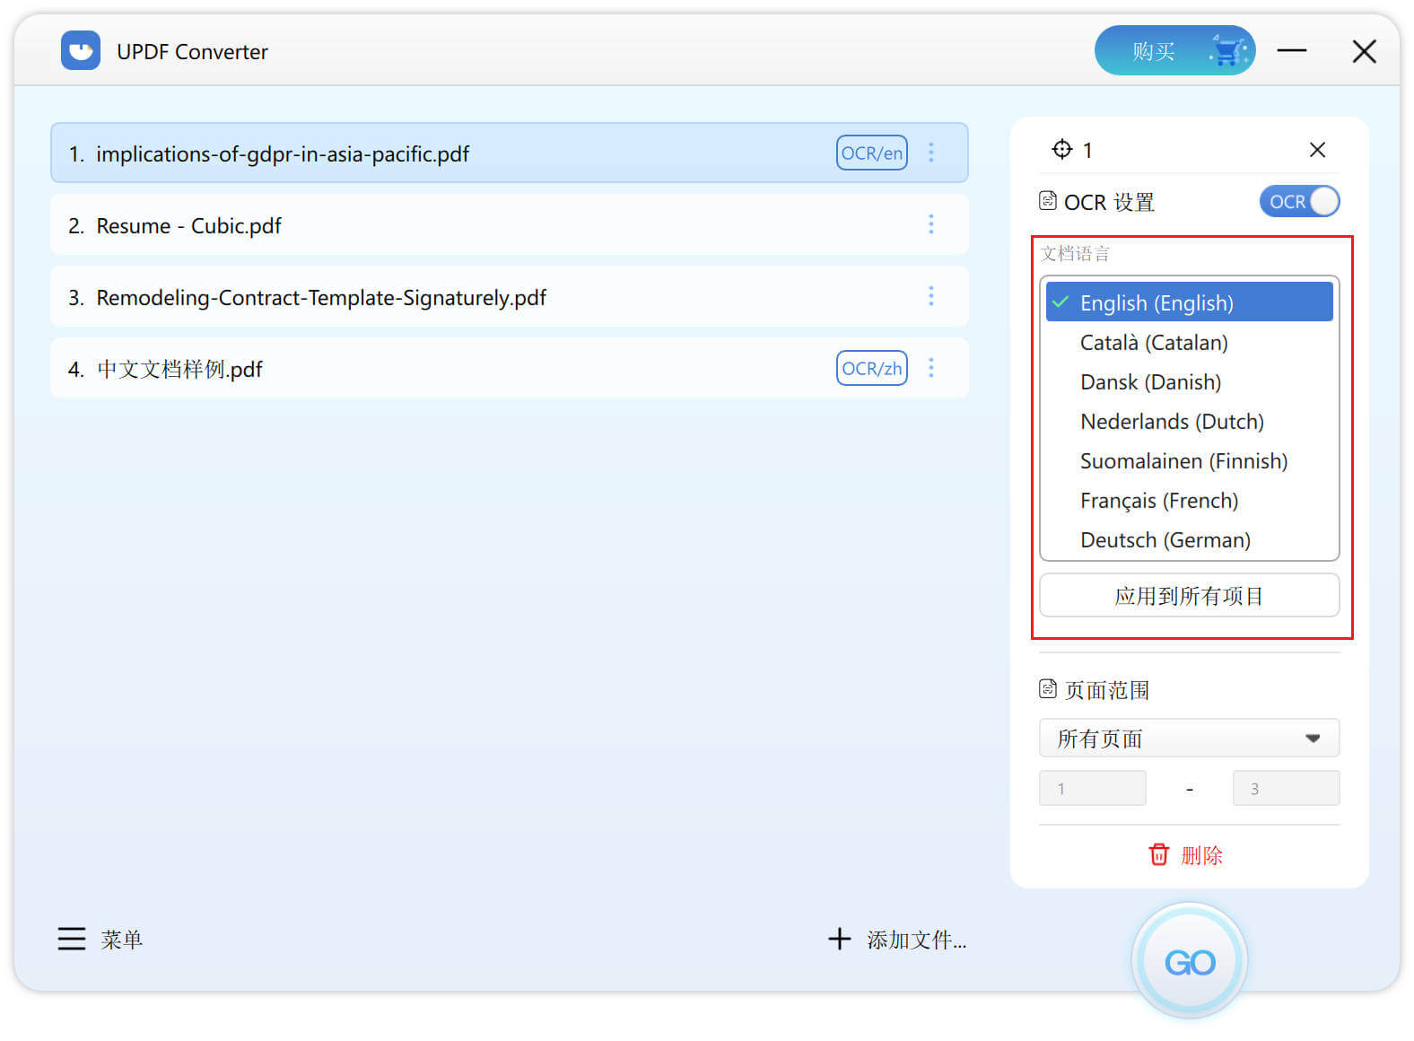This screenshot has height=1041, width=1414.
Task: Click the end page field showing 3
Action: (1286, 788)
